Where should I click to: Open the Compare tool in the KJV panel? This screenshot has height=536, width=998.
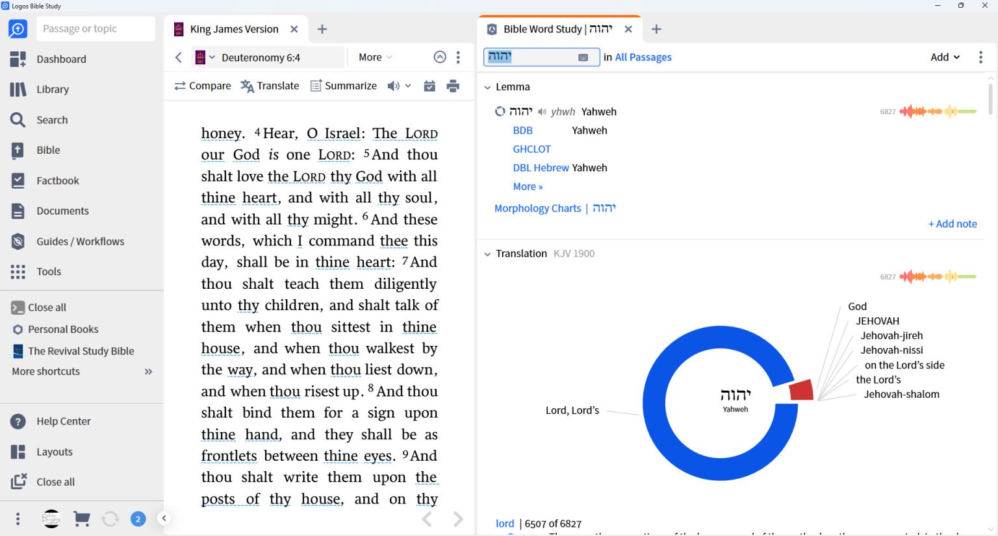tap(202, 85)
